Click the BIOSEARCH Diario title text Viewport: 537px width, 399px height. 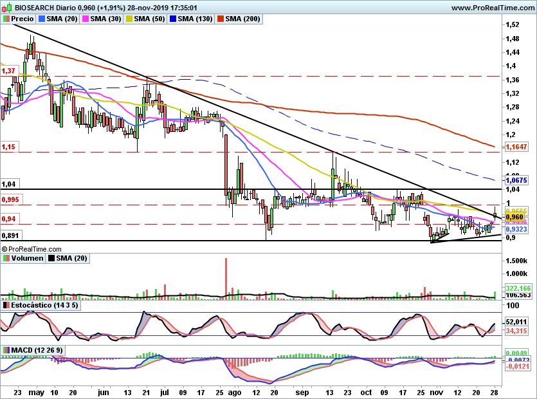[x=45, y=8]
